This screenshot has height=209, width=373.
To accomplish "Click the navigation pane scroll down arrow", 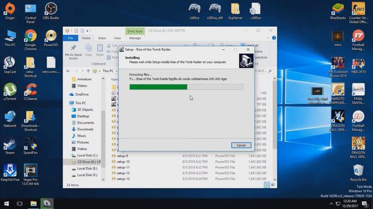I will (x=103, y=179).
